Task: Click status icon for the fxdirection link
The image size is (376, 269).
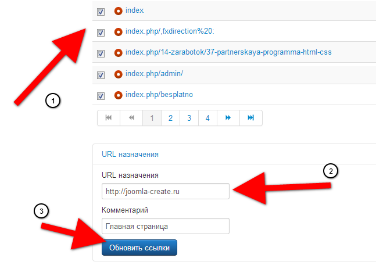Action: coord(119,32)
